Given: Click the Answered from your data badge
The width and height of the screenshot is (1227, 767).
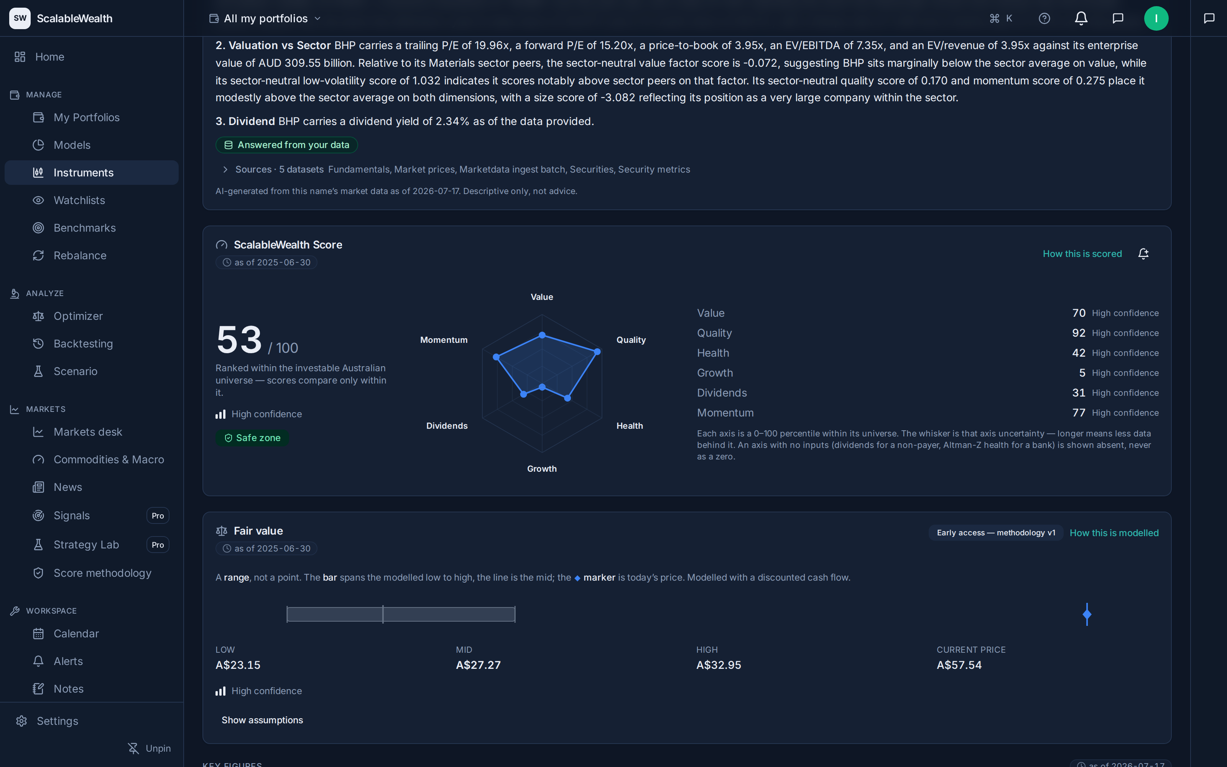Looking at the screenshot, I should tap(286, 145).
